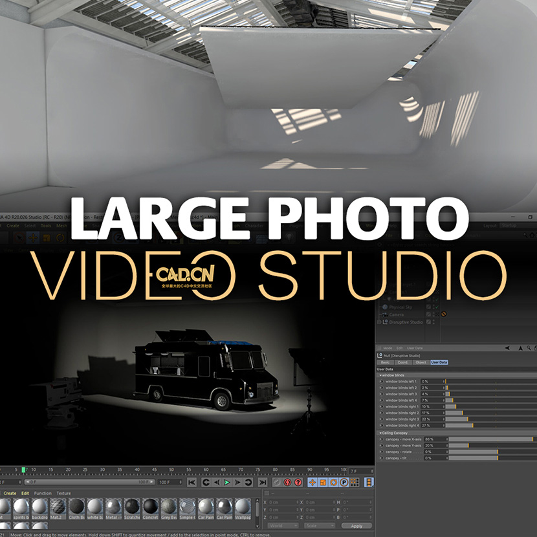The image size is (537, 537).
Task: Collapse the Ceiling Canopey group
Action: point(380,433)
